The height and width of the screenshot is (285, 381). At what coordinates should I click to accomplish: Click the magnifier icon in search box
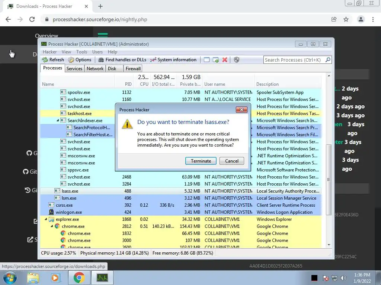(328, 60)
